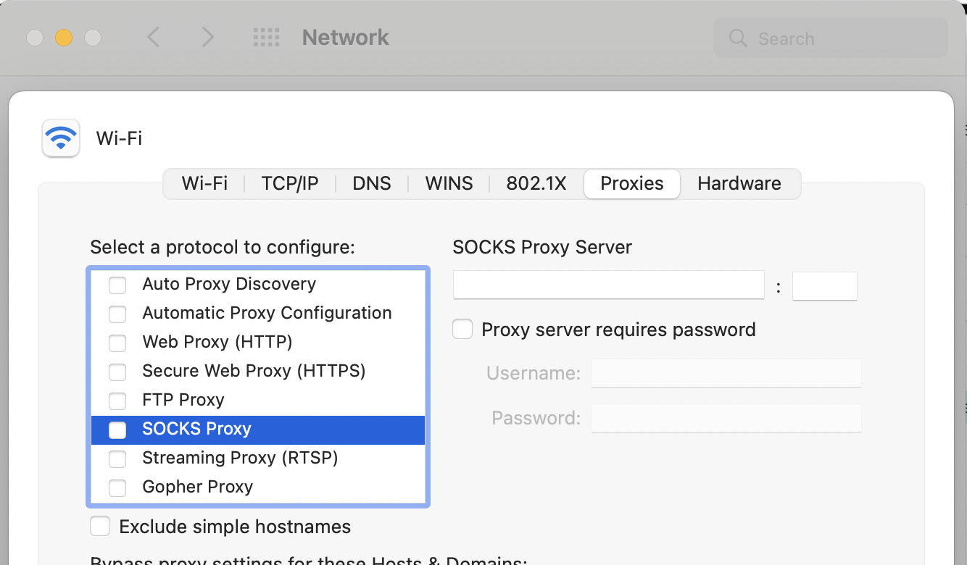Screen dimensions: 967x565
Task: Focus the Search field
Action: click(841, 38)
